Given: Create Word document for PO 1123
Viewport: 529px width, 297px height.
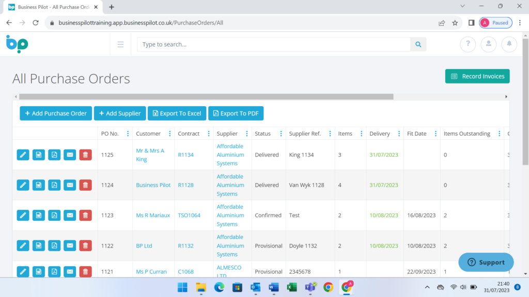Looking at the screenshot, I should click(x=38, y=215).
